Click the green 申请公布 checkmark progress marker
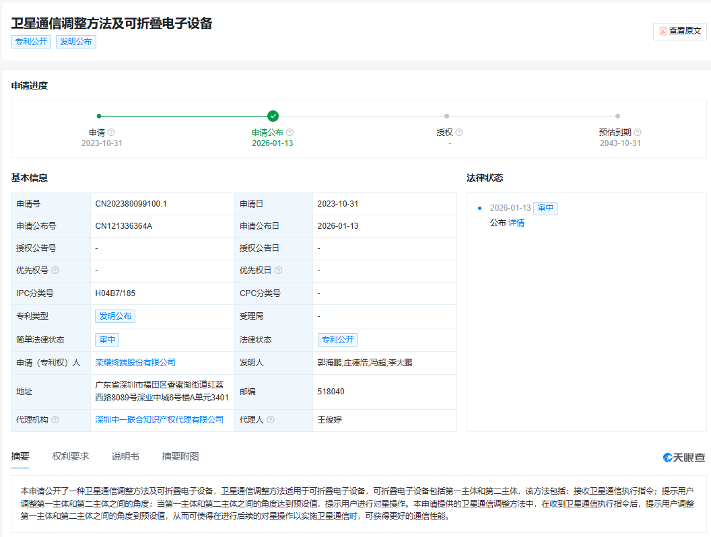The height and width of the screenshot is (537, 711). tap(273, 116)
